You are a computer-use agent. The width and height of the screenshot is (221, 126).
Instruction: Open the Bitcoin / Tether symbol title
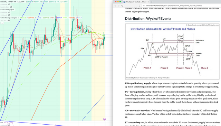click(12, 2)
